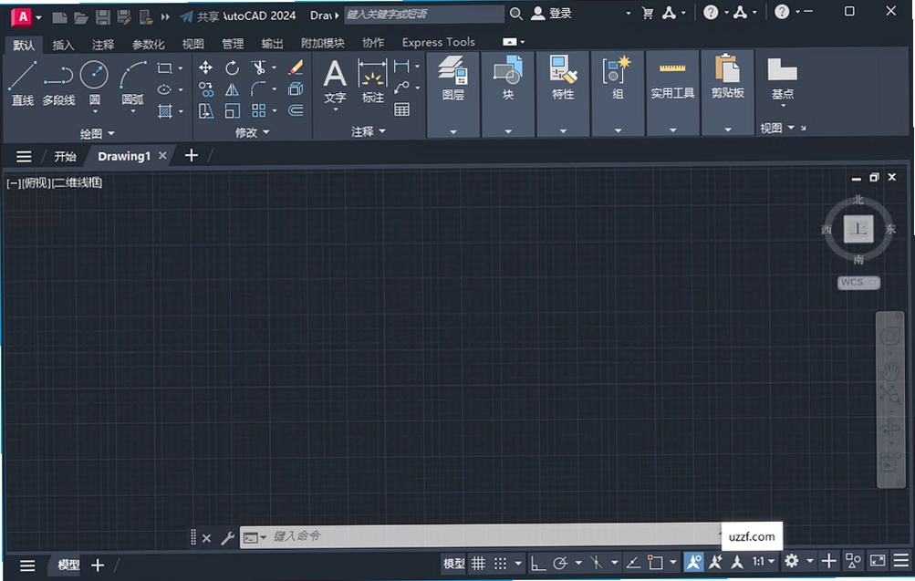915x581 pixels.
Task: Click the Mirror tool icon
Action: click(233, 89)
